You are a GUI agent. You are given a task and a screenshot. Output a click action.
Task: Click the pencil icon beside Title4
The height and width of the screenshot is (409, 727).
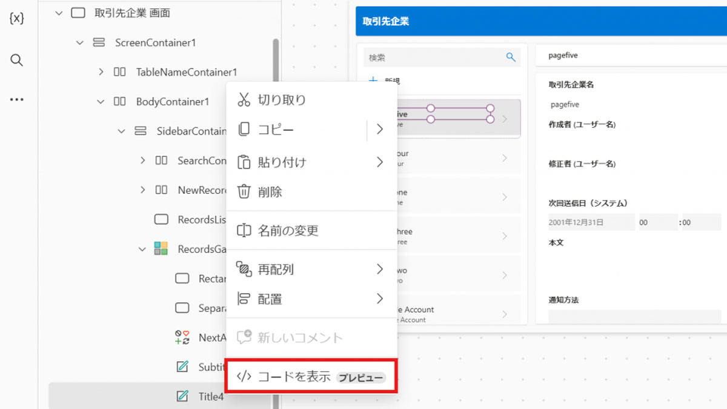click(x=182, y=396)
